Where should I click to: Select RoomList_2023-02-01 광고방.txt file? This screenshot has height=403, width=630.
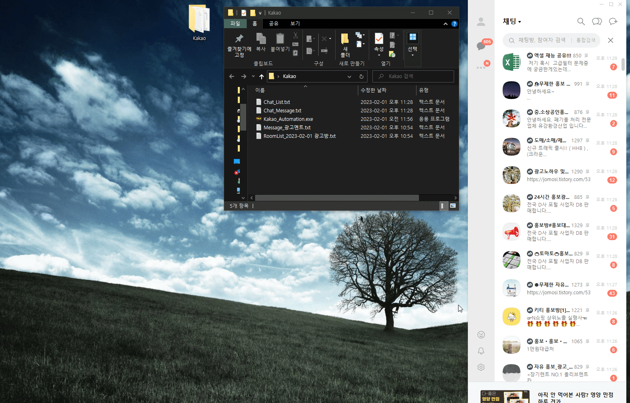pos(299,136)
